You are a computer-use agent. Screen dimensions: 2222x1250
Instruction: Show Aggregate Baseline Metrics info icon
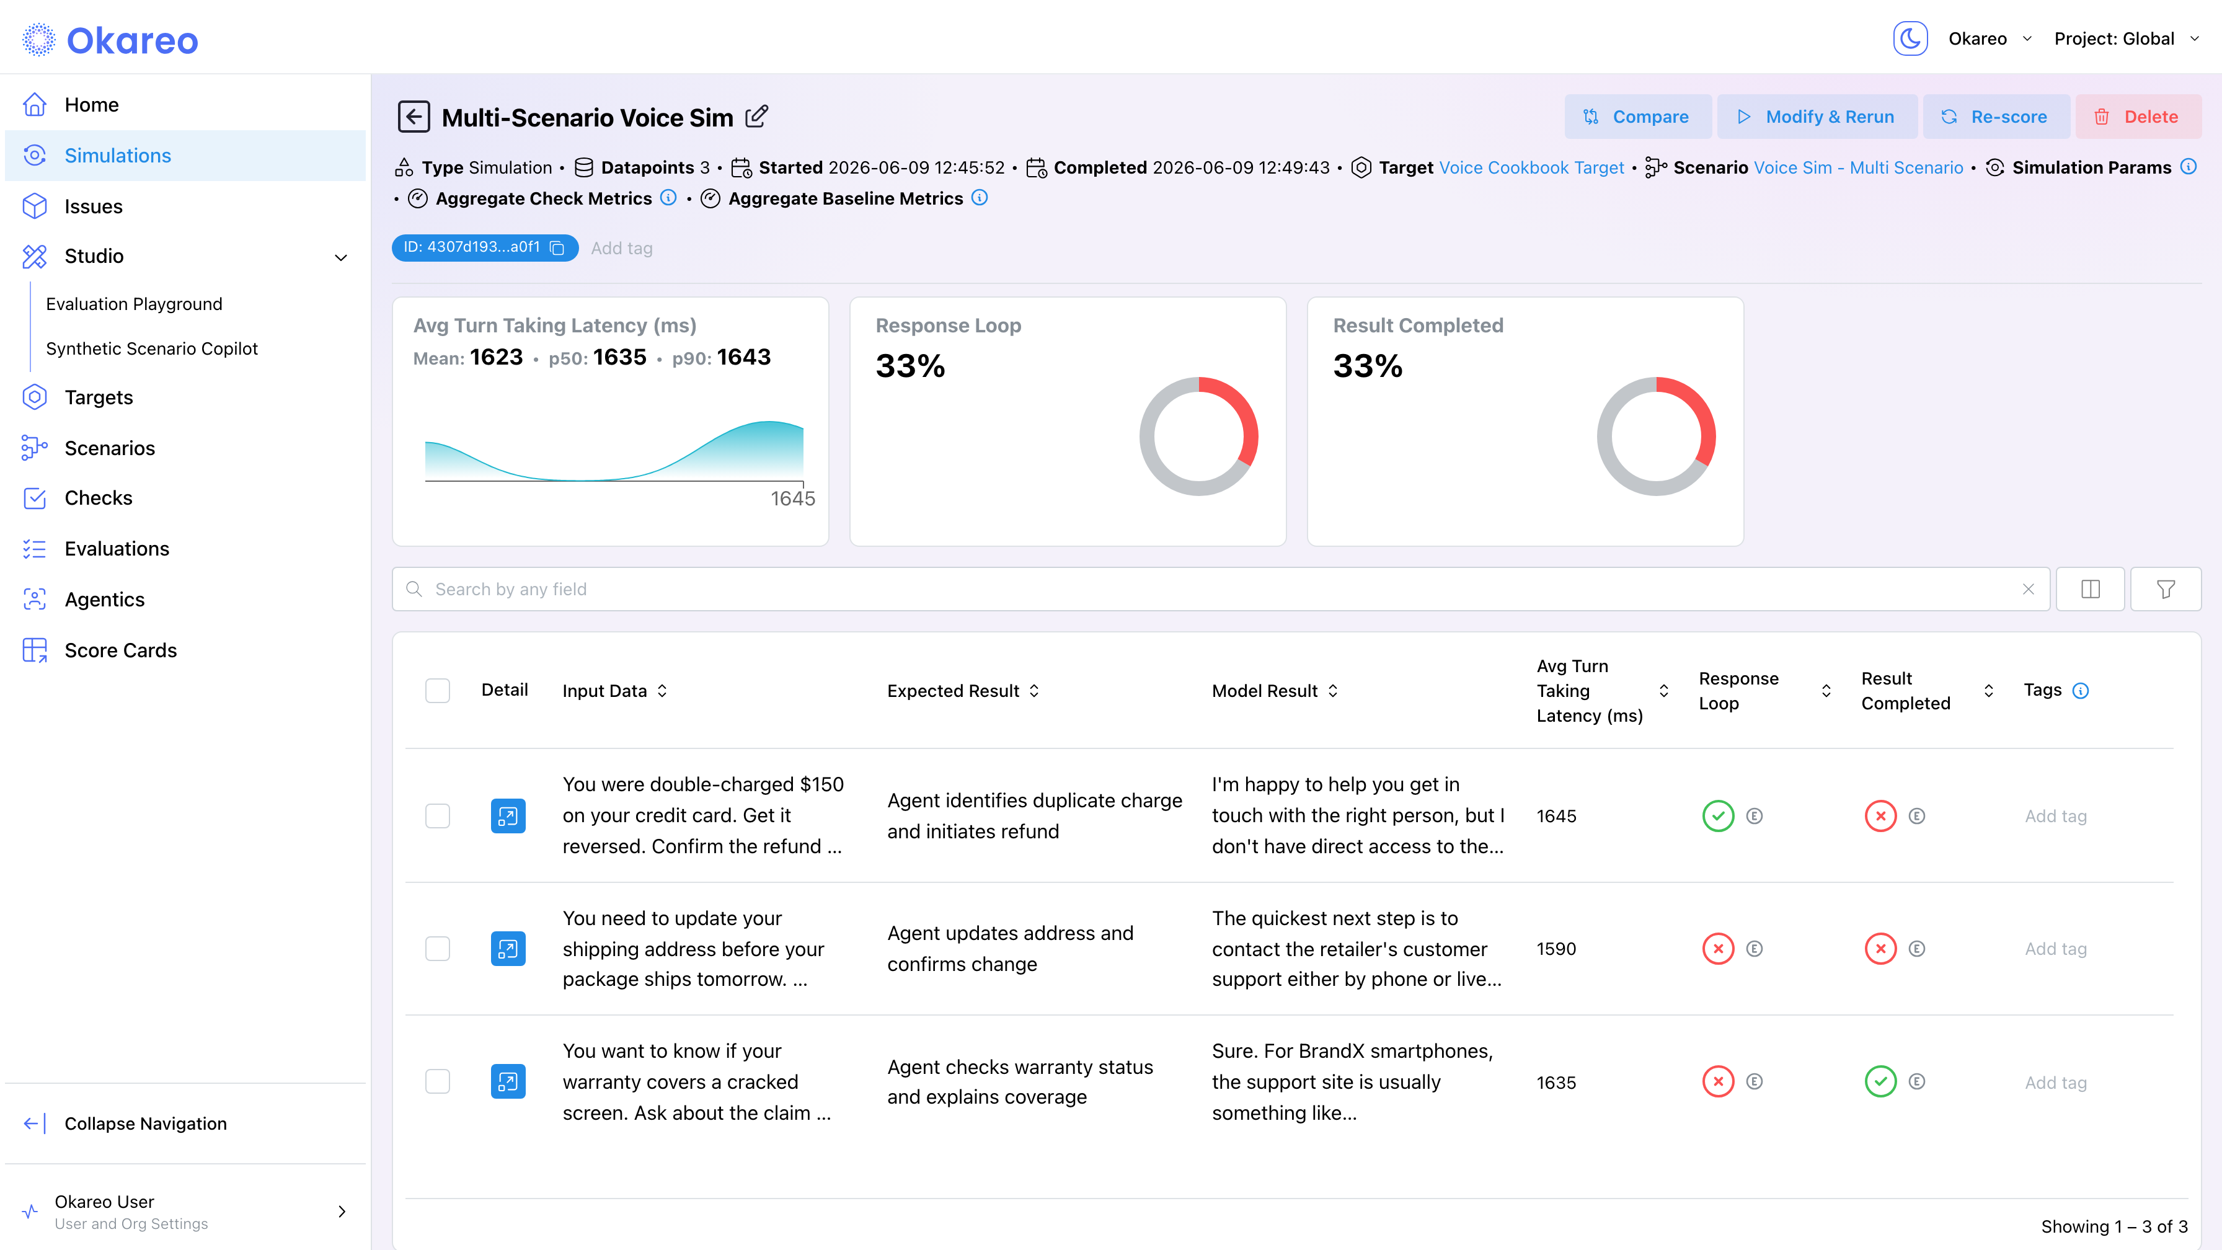point(980,198)
